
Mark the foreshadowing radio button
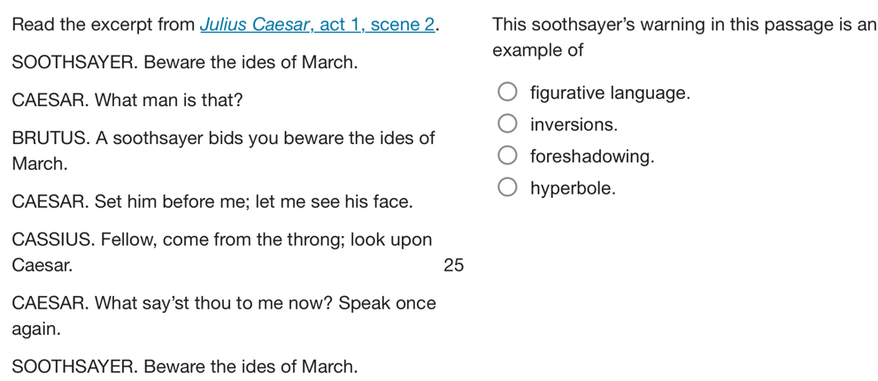tap(507, 157)
